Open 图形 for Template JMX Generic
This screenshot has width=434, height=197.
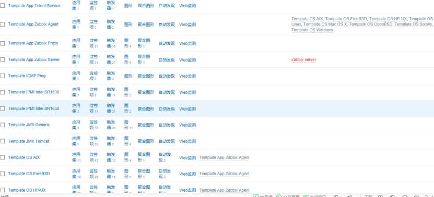128,125
